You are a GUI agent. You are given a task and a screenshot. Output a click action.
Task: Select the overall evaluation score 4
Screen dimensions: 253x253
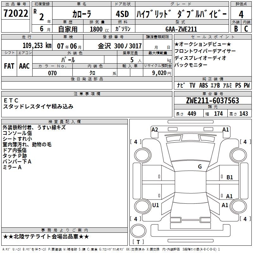(241, 15)
